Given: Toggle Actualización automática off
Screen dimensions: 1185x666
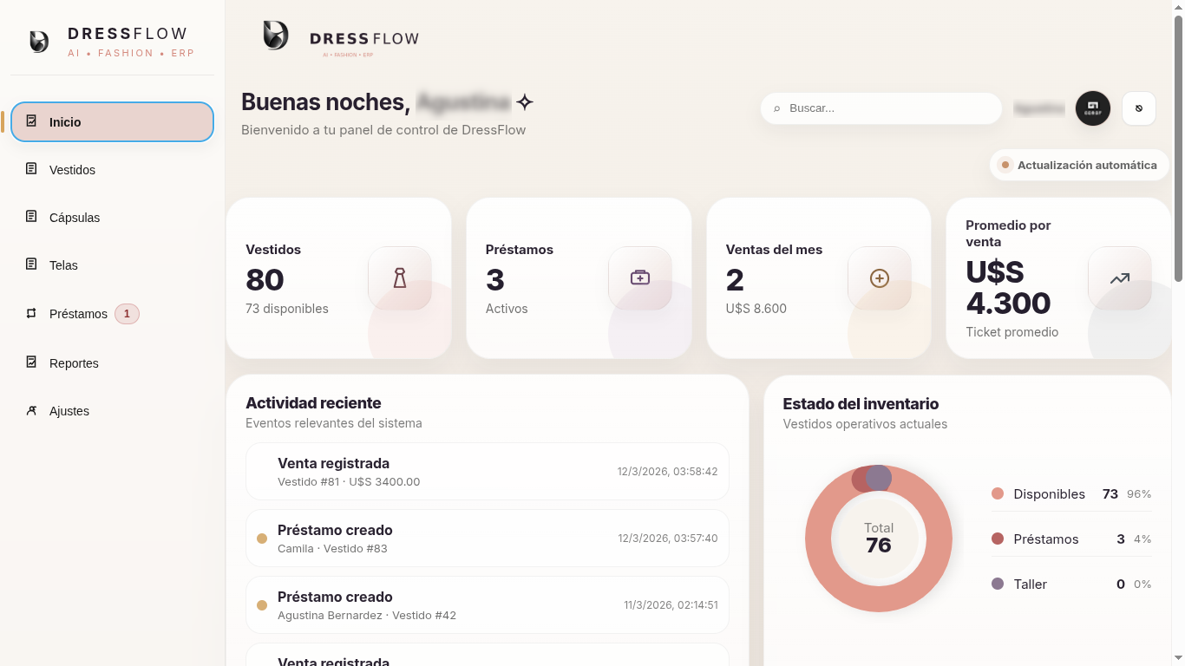Looking at the screenshot, I should coord(1079,165).
